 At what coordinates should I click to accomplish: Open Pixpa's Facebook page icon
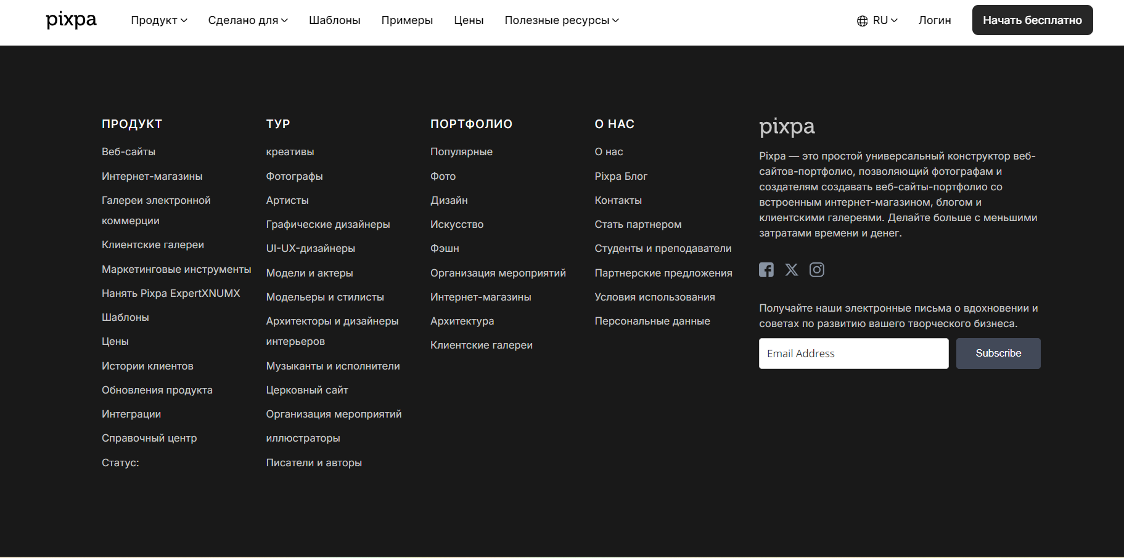coord(766,270)
